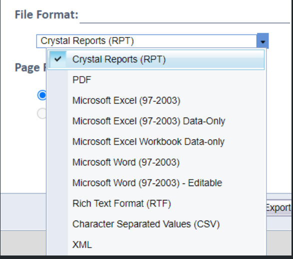The width and height of the screenshot is (293, 259).
Task: Select Microsoft Word (97-2003) option
Action: 156,162
